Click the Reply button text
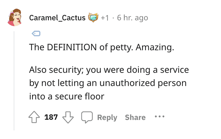Viewport: 221px width, 139px height. pyautogui.click(x=107, y=117)
